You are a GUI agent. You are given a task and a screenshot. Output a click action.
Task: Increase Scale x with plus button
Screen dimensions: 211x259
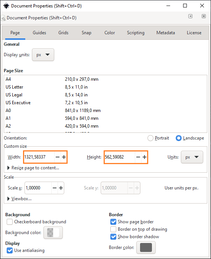61,188
